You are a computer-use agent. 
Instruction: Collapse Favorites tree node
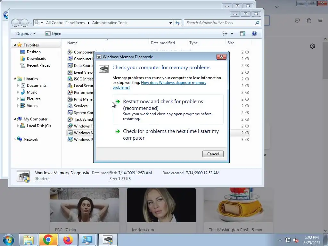pos(15,45)
